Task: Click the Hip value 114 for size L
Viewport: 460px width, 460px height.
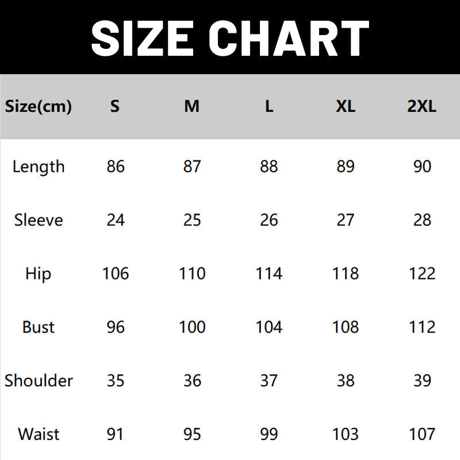Action: tap(269, 274)
